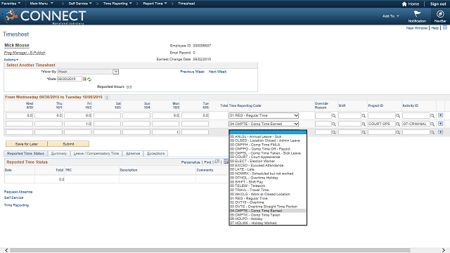
Task: Expand the View By Week dropdown
Action: tap(115, 72)
